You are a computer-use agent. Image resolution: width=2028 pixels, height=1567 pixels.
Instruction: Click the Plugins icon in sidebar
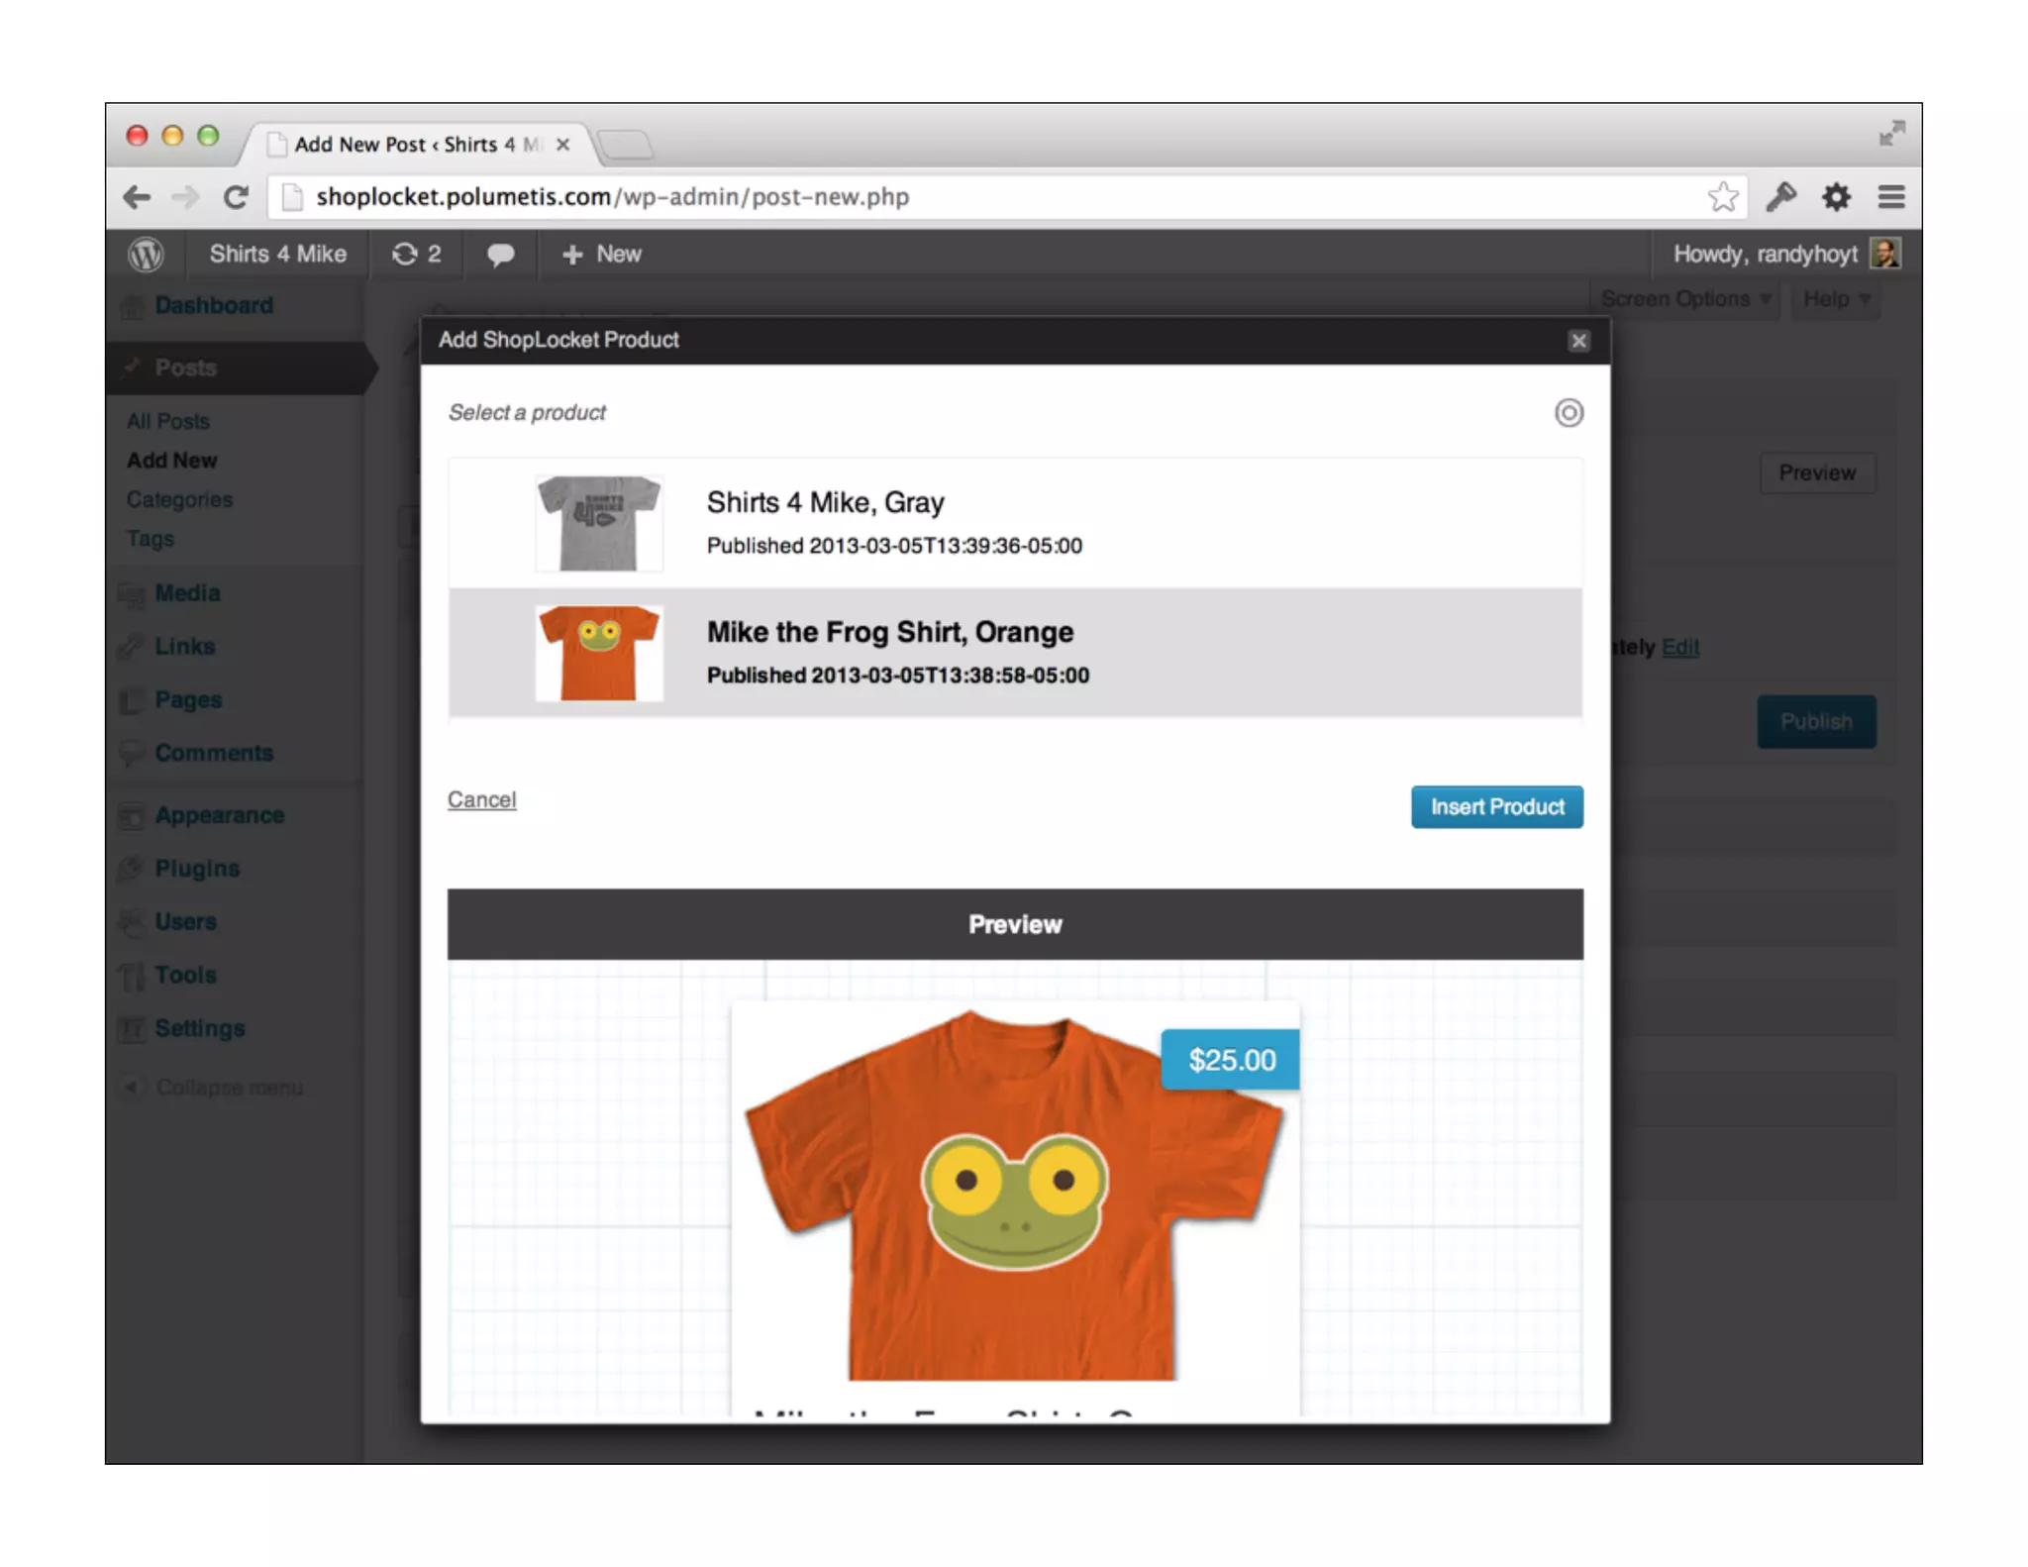click(132, 869)
